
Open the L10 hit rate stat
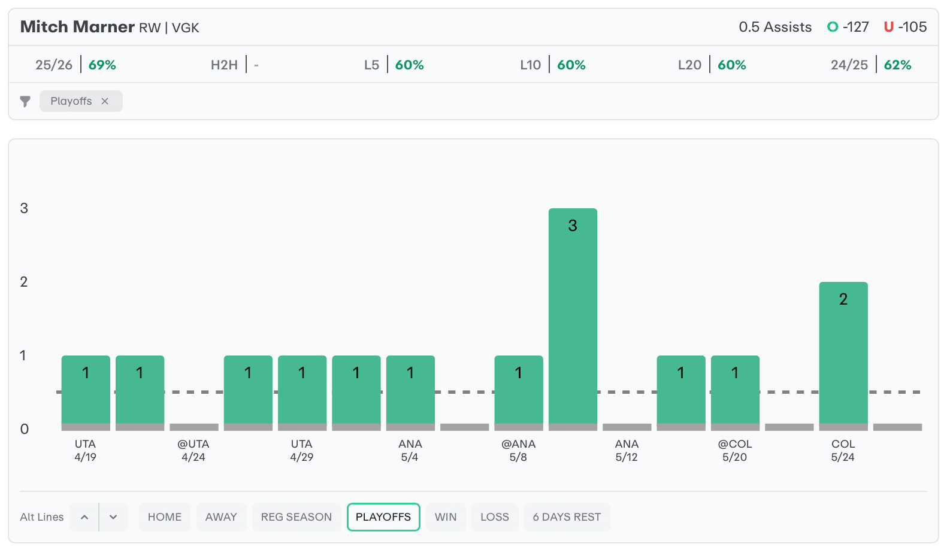(553, 65)
